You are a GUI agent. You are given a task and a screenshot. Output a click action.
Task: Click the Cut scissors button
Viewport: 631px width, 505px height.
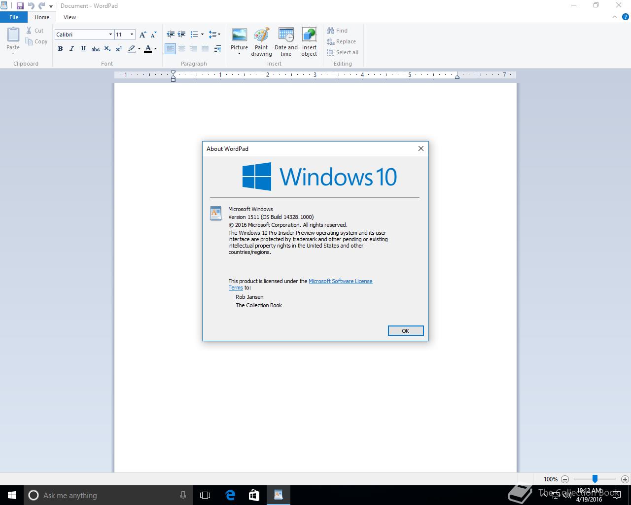click(35, 31)
